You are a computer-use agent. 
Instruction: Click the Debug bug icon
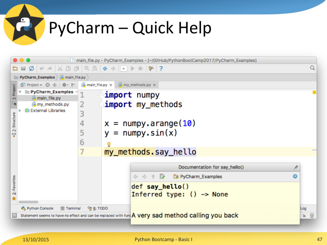pyautogui.click(x=141, y=68)
